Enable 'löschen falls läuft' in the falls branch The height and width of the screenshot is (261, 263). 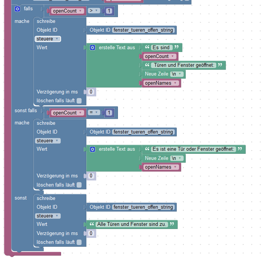click(x=79, y=101)
